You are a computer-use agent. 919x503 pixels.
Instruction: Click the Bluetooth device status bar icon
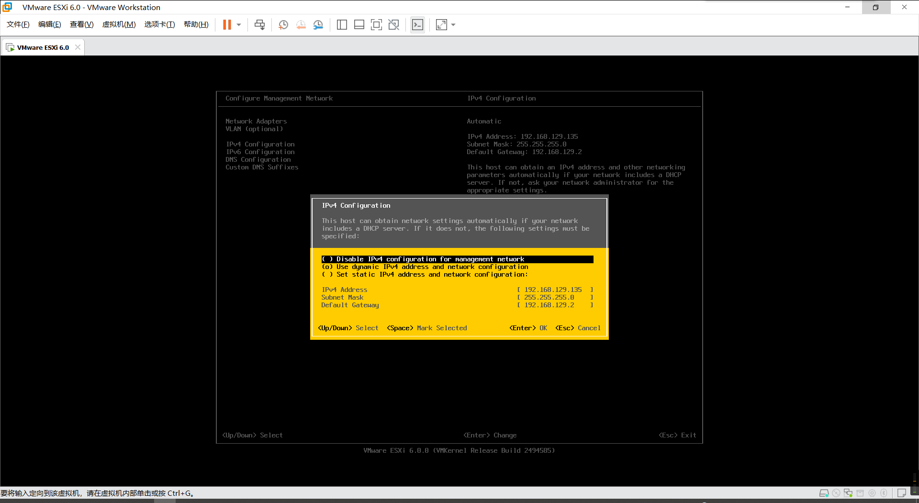[884, 493]
